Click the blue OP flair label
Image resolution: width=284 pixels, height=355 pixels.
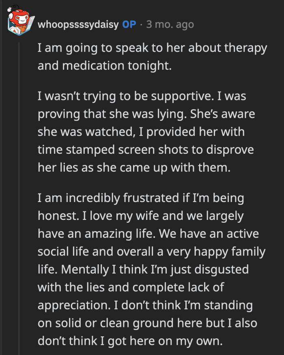pyautogui.click(x=129, y=25)
